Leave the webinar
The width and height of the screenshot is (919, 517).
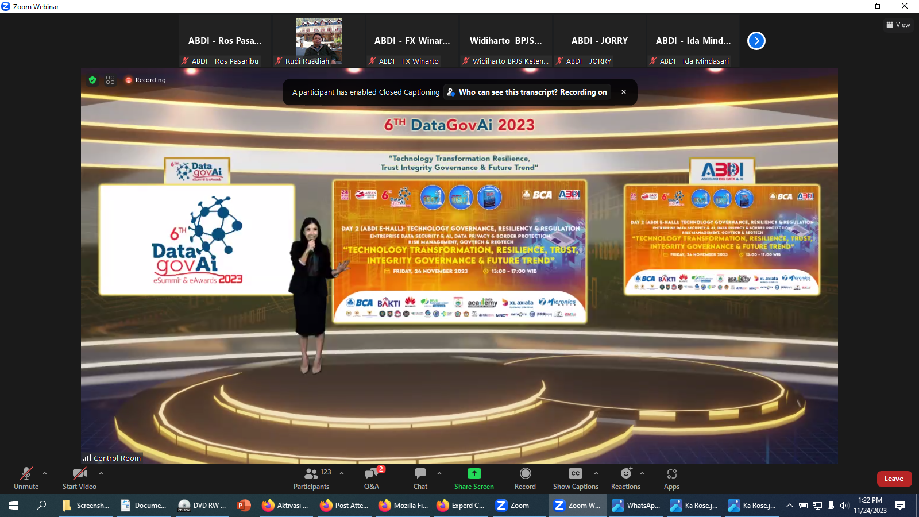[894, 479]
